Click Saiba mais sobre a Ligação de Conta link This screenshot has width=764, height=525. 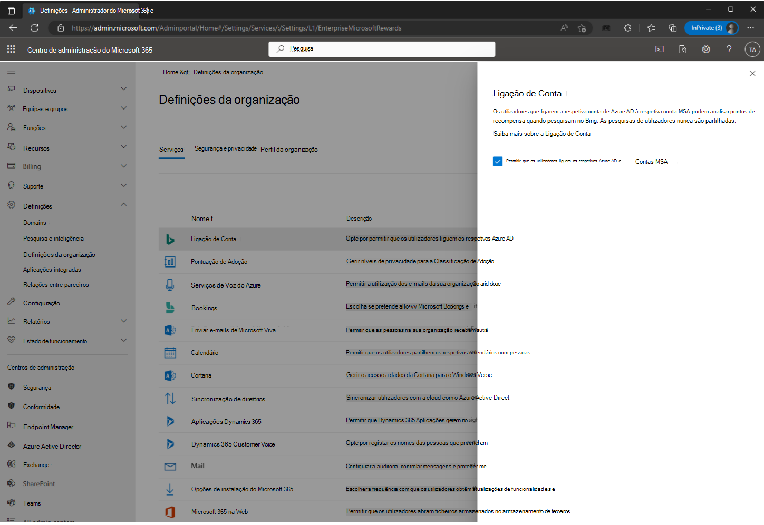pos(541,134)
